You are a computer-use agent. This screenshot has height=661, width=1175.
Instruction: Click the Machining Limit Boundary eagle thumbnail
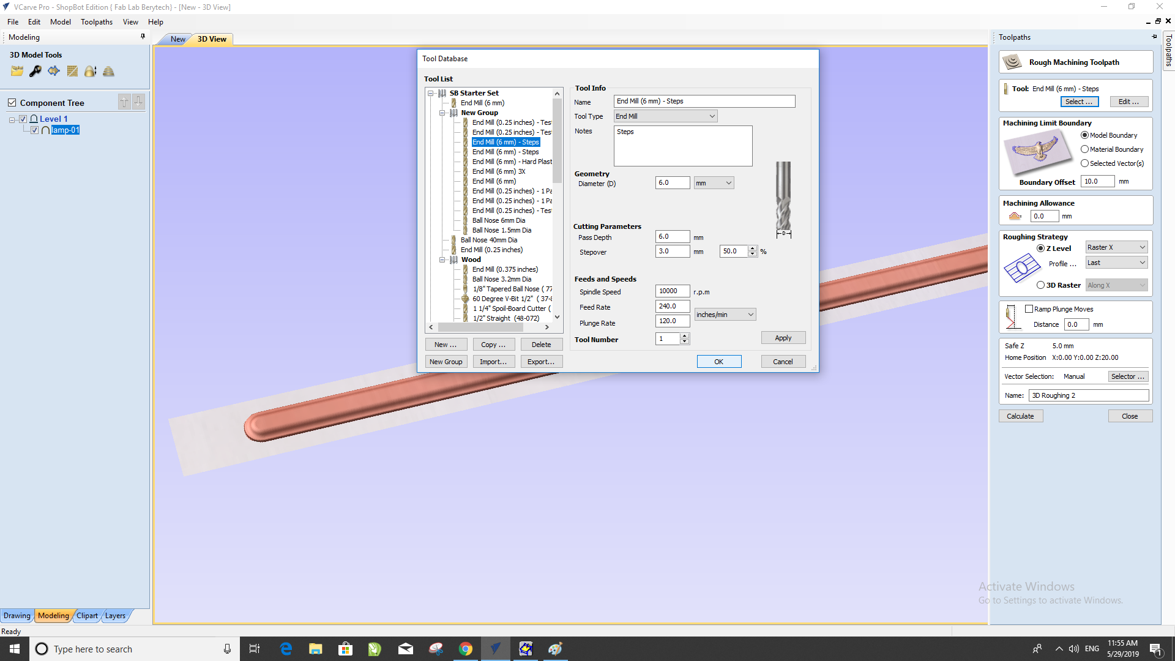click(x=1038, y=152)
